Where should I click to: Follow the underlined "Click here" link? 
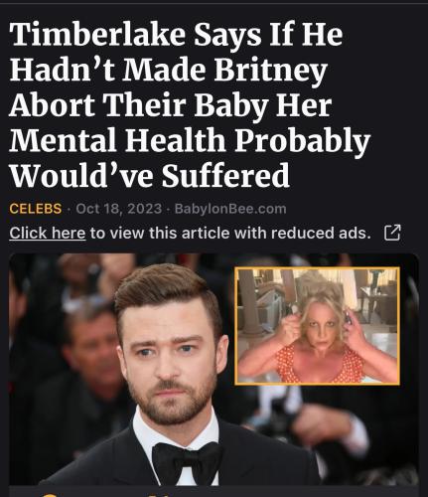48,233
